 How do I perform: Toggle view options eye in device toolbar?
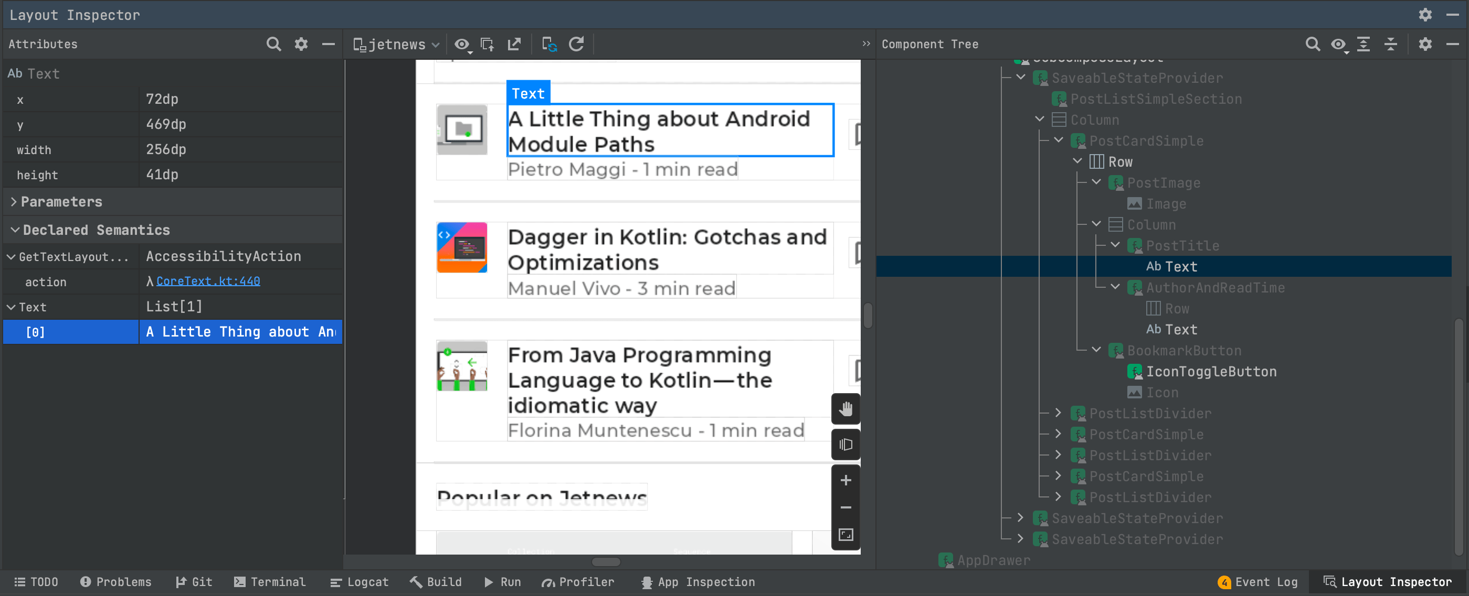(462, 45)
